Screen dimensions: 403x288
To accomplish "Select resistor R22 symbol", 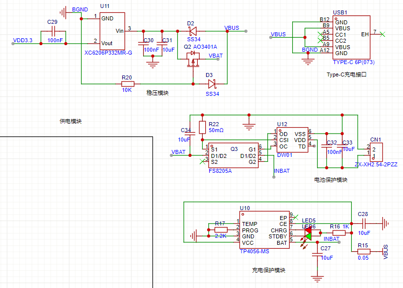I will (x=202, y=128).
